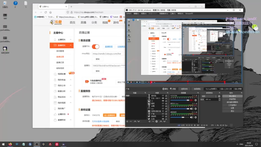Screen dimensions: 261x147
Task: Click the Douyu logo on the web page
Action: coord(56,22)
